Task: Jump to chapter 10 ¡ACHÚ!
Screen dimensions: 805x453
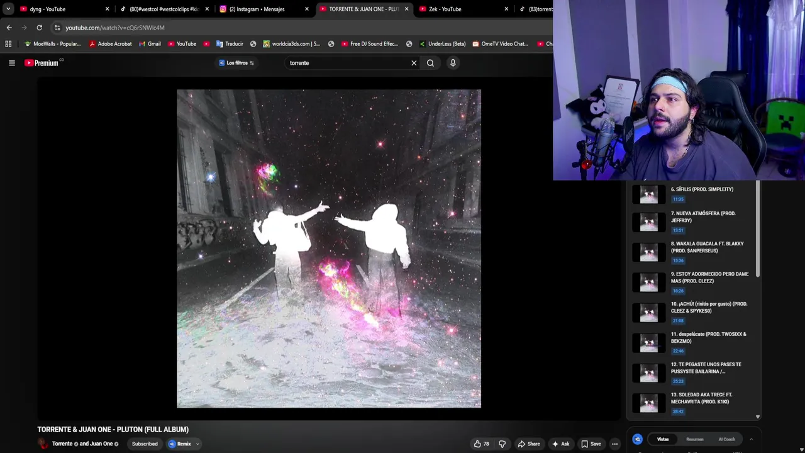Action: [694, 312]
